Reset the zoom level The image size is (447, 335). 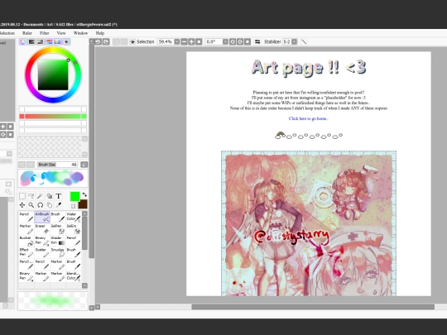(x=199, y=41)
